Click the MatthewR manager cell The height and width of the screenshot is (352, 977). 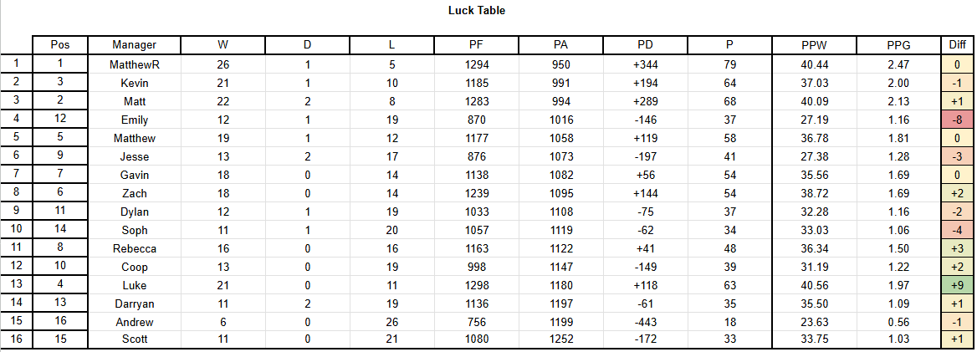pyautogui.click(x=135, y=64)
